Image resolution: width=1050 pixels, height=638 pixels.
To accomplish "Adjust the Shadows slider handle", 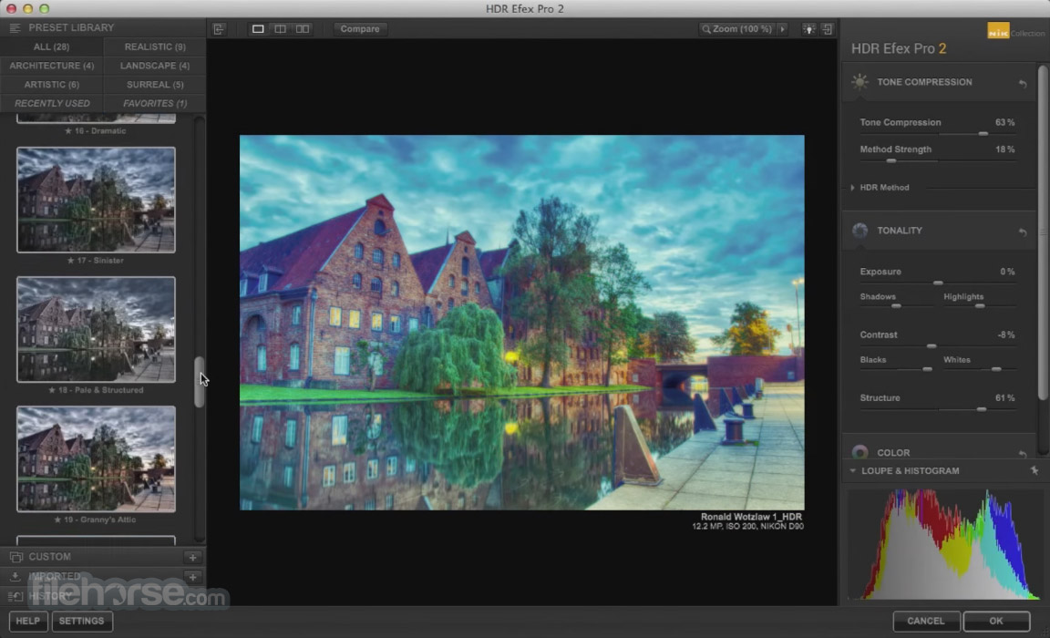I will [x=896, y=306].
